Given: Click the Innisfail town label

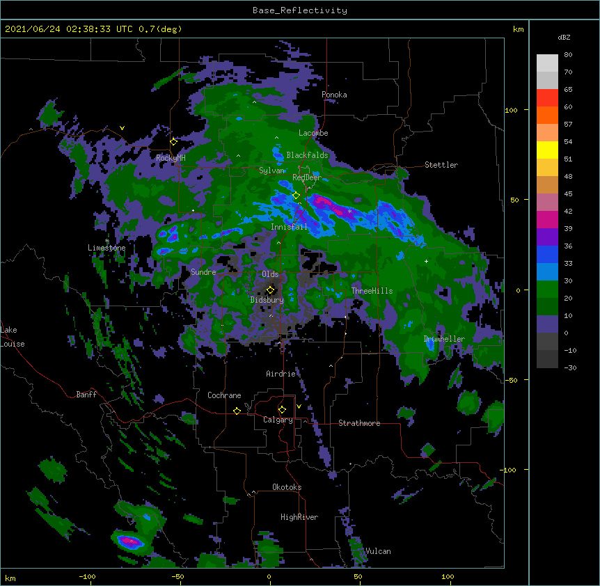Looking at the screenshot, I should [290, 227].
